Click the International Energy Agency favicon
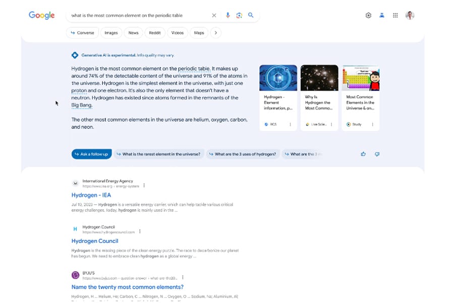454x303 pixels. point(75,183)
